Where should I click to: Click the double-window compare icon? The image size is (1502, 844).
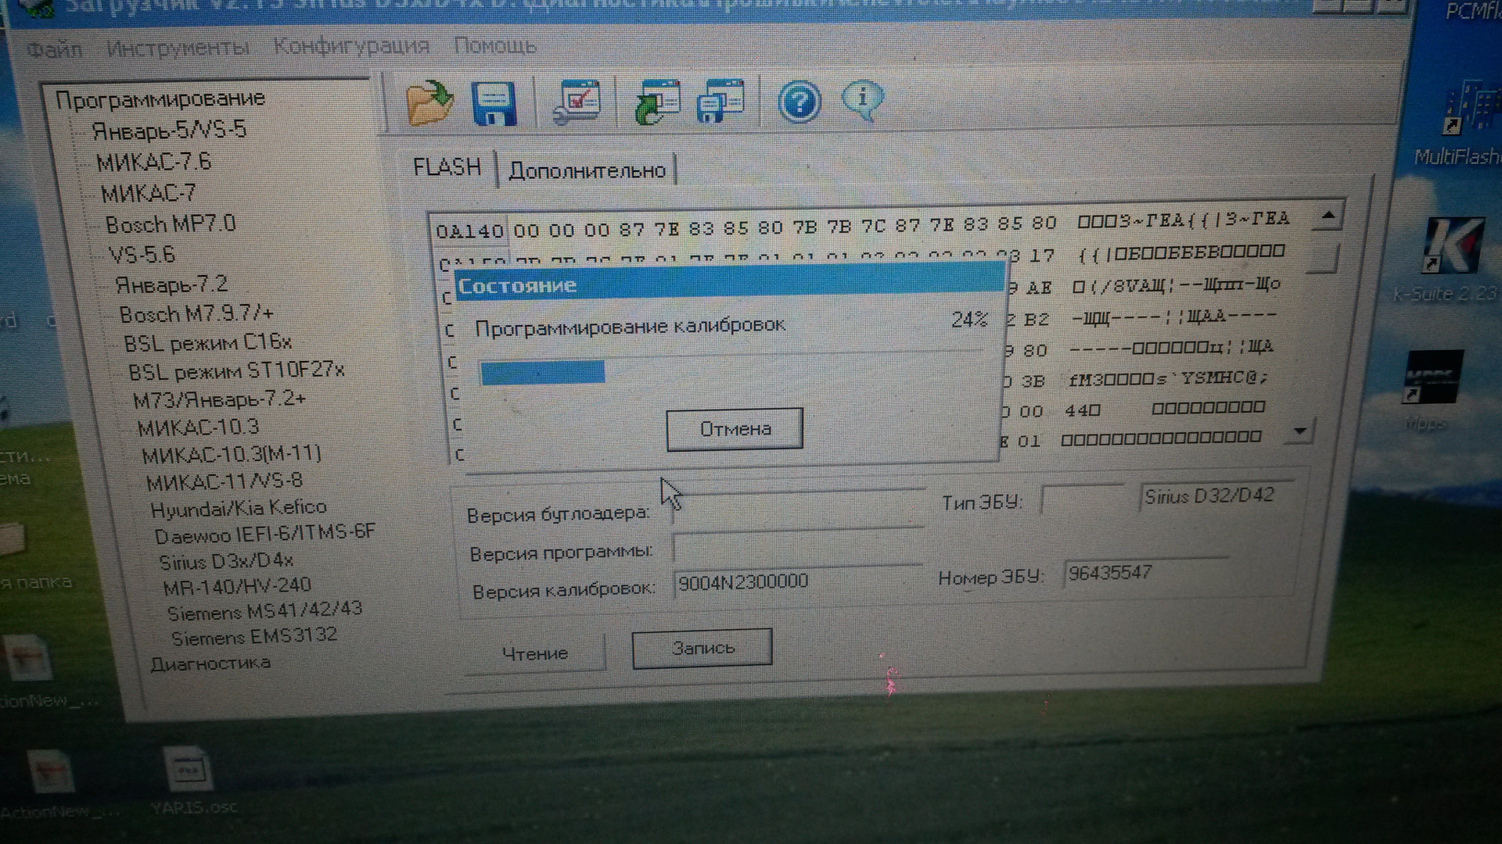pos(720,101)
